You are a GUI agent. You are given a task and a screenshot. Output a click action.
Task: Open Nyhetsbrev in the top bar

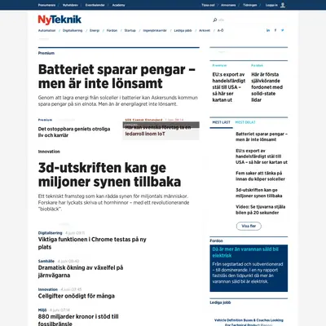pos(70,5)
